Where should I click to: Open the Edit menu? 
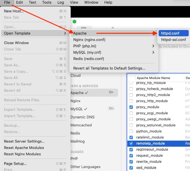pos(19,2)
